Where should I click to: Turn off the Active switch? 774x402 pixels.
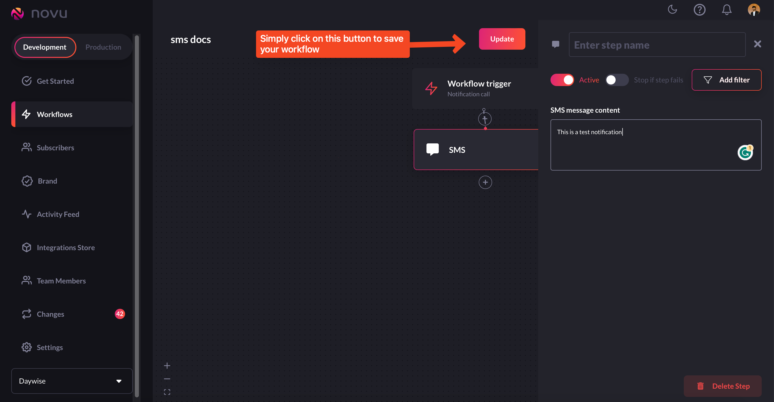point(562,80)
